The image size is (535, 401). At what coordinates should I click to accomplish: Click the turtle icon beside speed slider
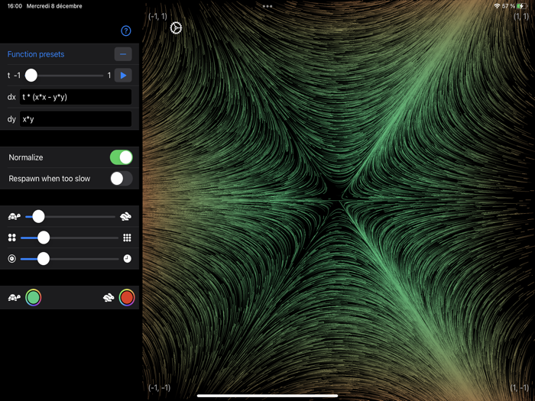point(14,216)
